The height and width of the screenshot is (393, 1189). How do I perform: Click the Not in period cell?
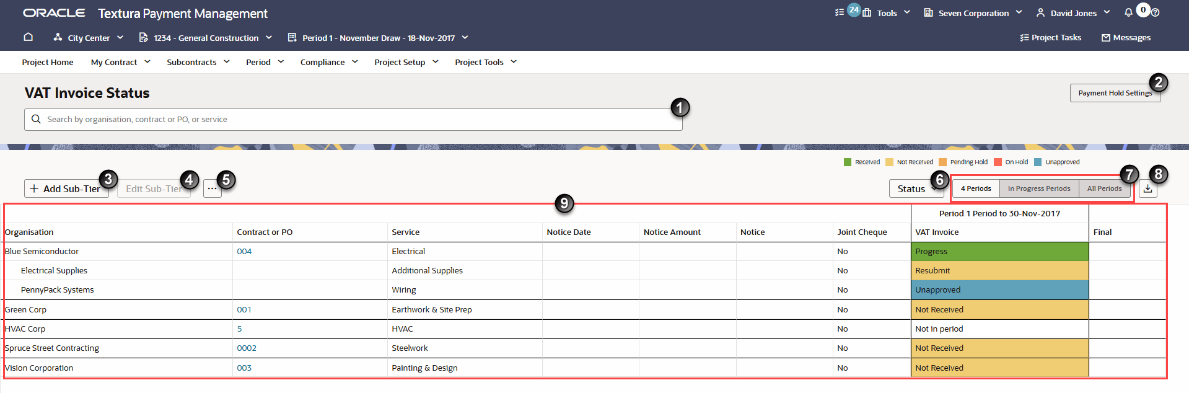(x=999, y=329)
